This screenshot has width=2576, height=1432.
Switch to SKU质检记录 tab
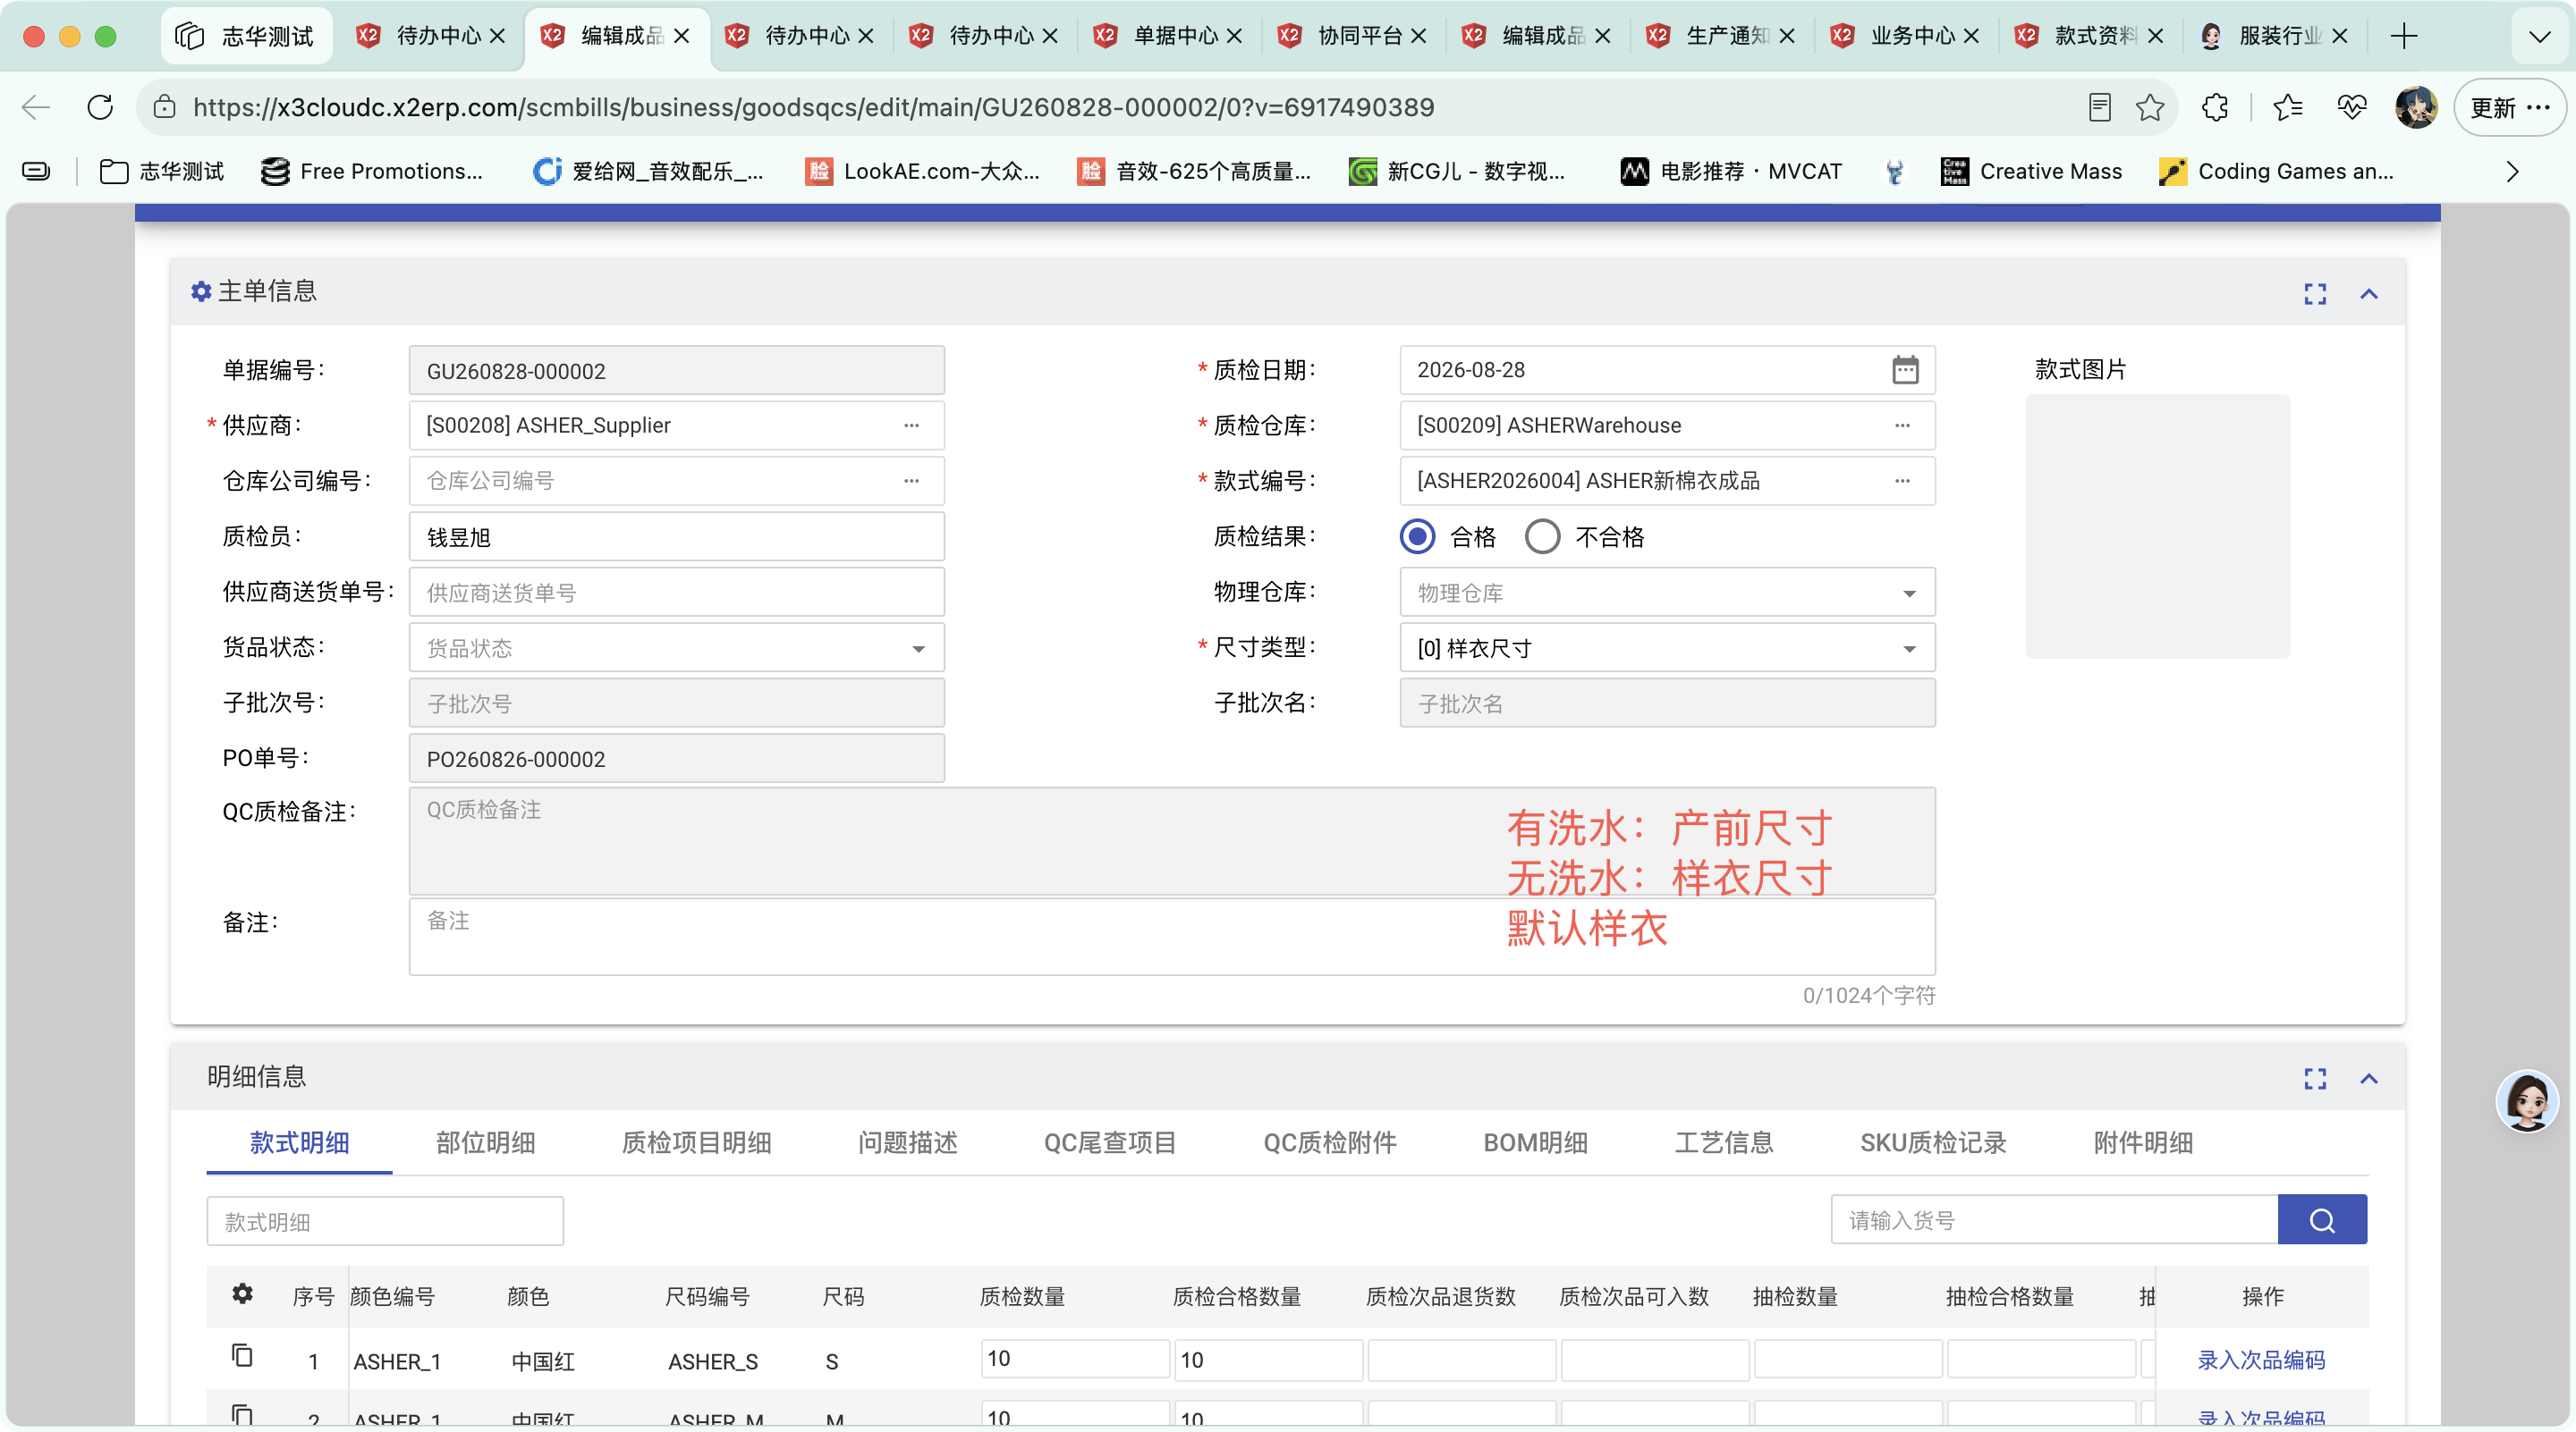pyautogui.click(x=1933, y=1142)
